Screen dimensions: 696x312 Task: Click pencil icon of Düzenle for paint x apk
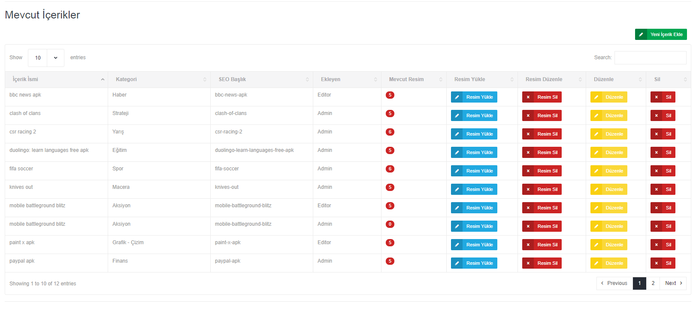pyautogui.click(x=596, y=245)
